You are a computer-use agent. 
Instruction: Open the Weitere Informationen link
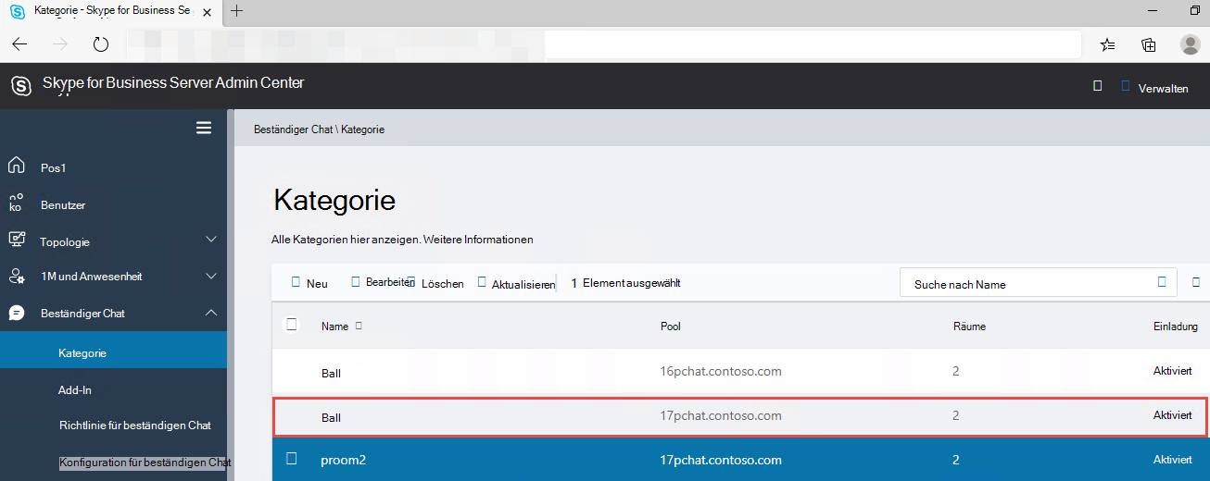(478, 240)
